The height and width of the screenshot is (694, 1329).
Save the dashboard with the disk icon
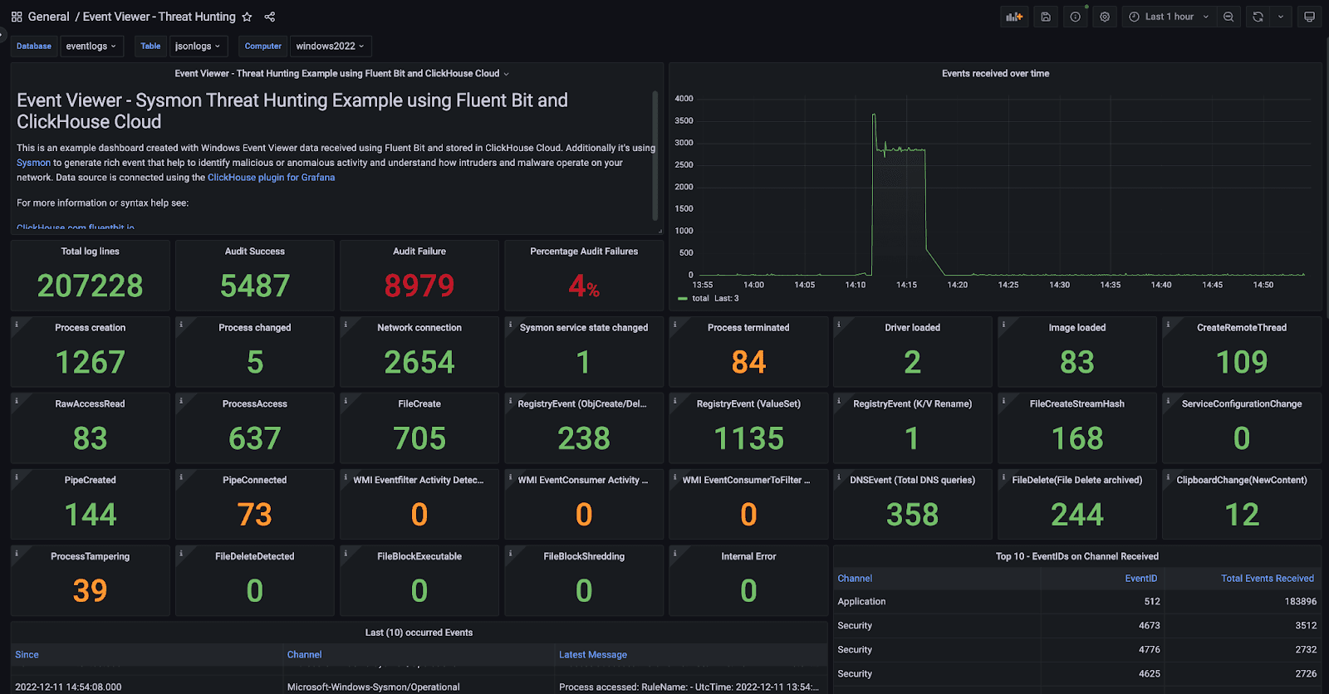(1046, 17)
